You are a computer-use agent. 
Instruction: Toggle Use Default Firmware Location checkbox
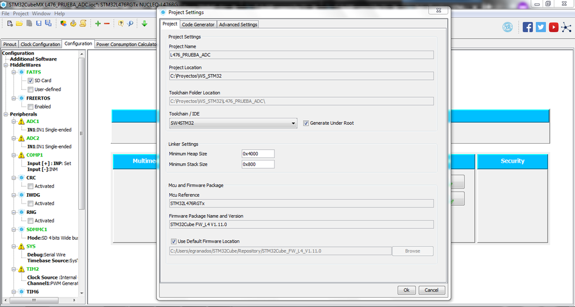(174, 241)
